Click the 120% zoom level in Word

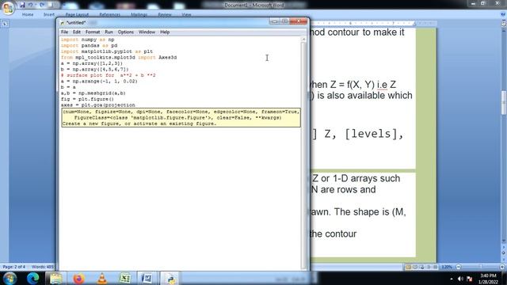point(447,267)
